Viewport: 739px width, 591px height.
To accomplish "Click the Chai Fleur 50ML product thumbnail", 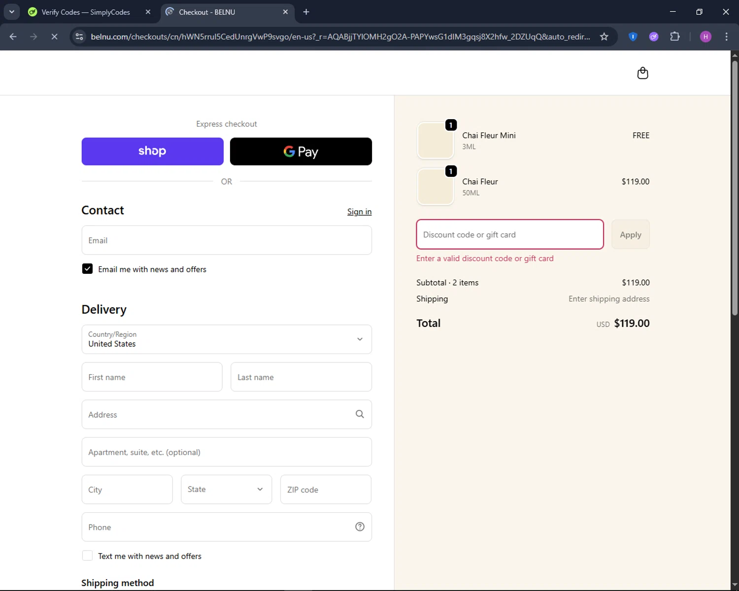I will click(436, 187).
